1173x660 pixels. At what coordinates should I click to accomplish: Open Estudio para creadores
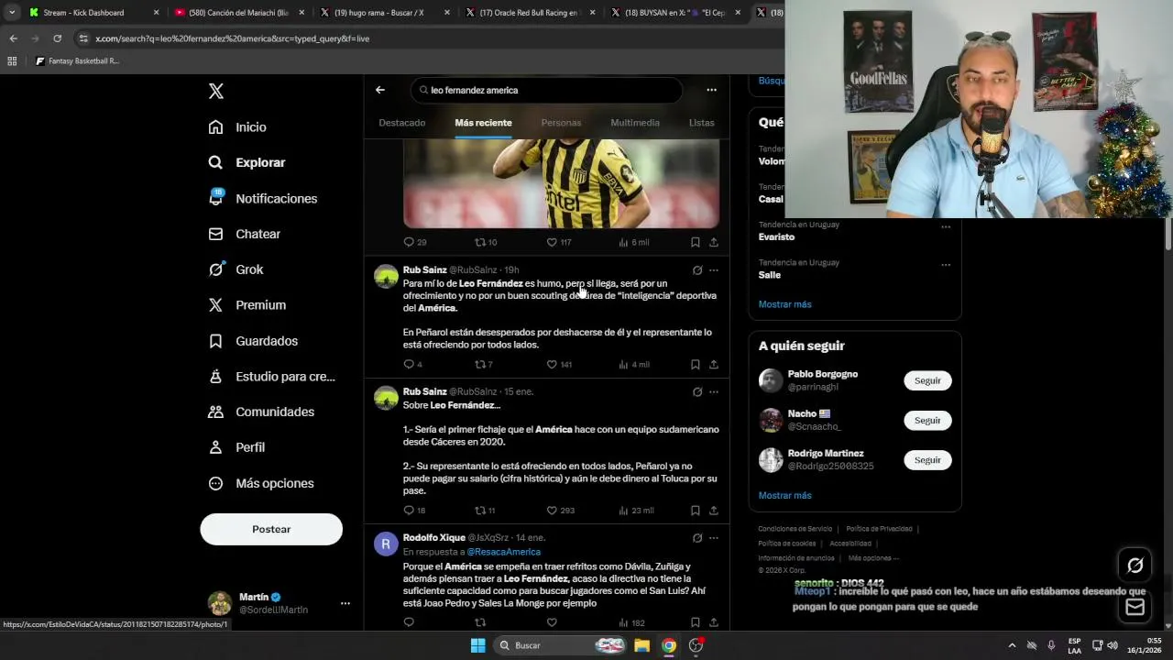pos(271,376)
